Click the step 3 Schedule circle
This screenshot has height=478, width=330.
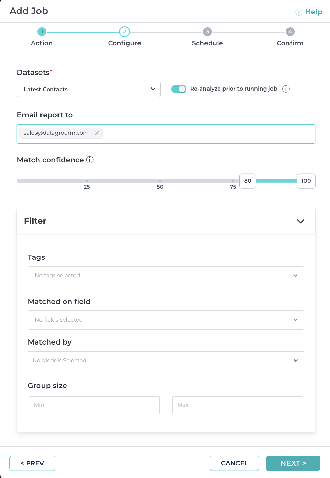[x=207, y=32]
